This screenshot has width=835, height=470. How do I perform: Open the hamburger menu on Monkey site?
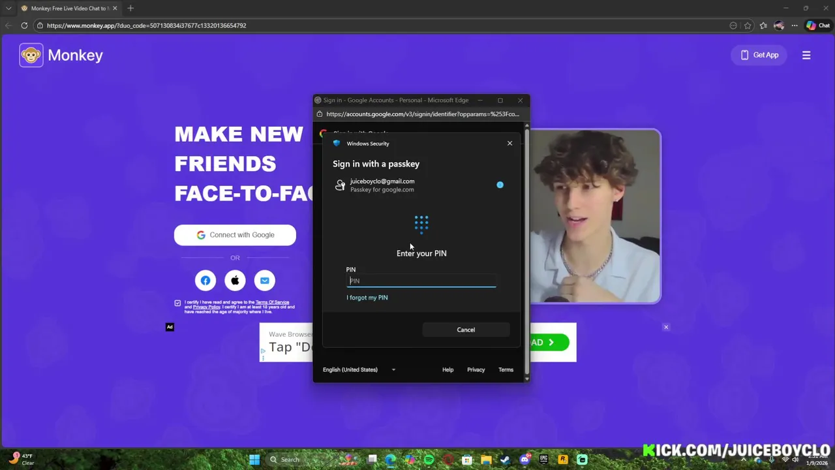(806, 55)
